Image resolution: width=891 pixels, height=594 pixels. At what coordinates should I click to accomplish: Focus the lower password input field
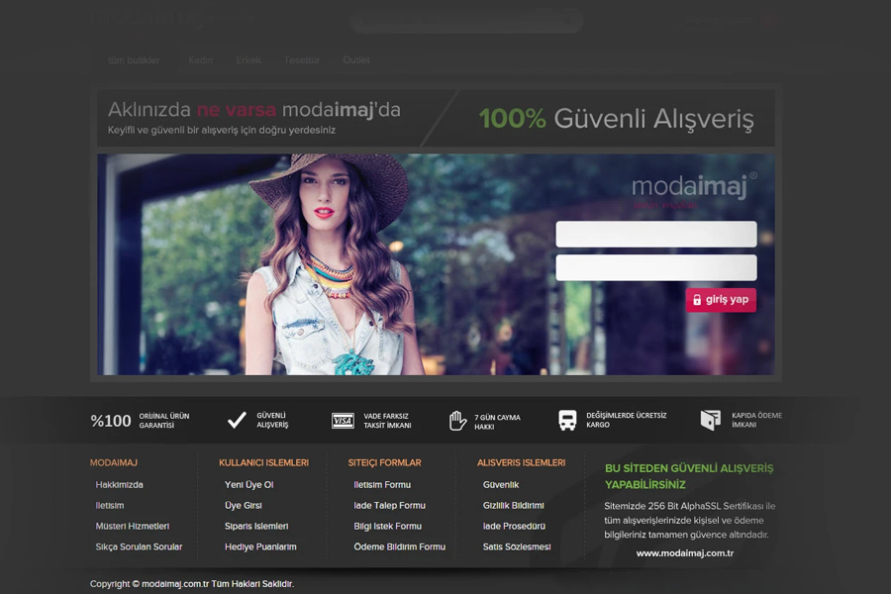656,267
